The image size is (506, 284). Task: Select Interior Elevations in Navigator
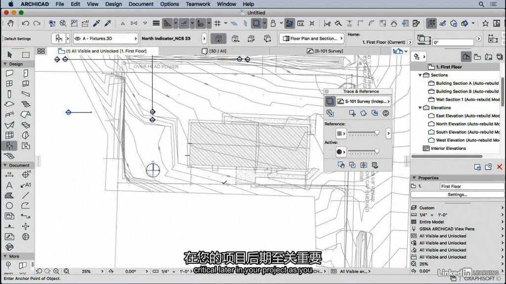pos(445,148)
